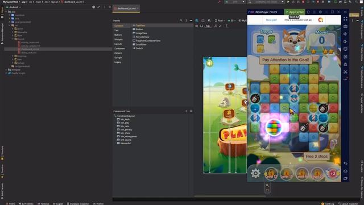
Task: Select Switch in Palette list
Action: [x=139, y=48]
